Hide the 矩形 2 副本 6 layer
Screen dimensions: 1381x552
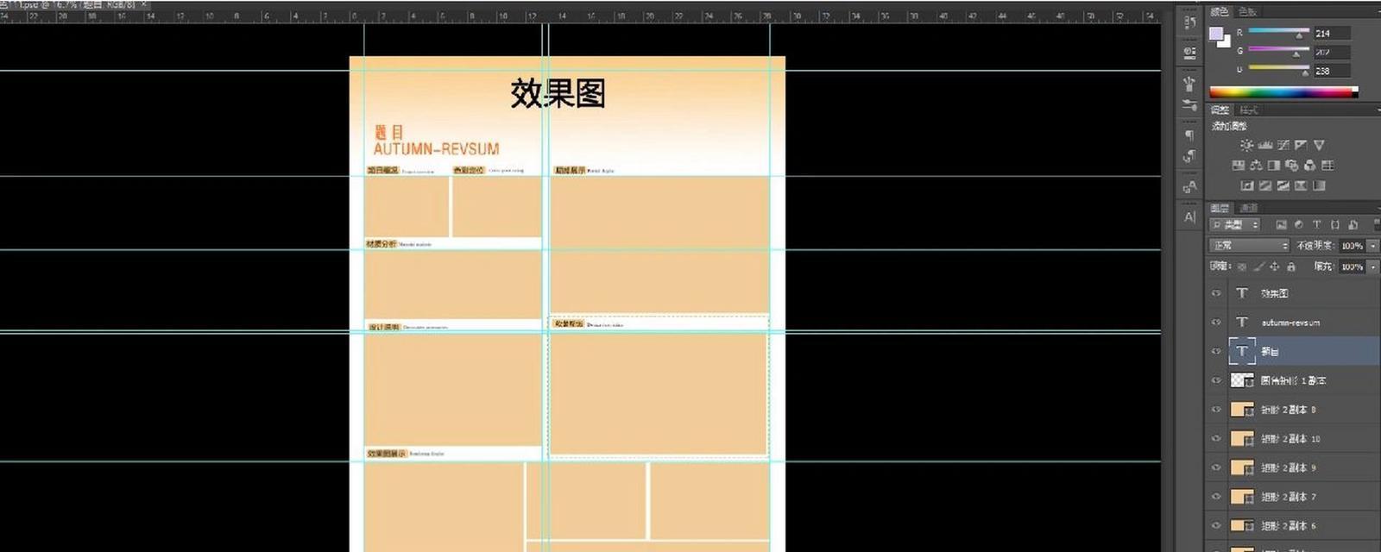pyautogui.click(x=1216, y=525)
